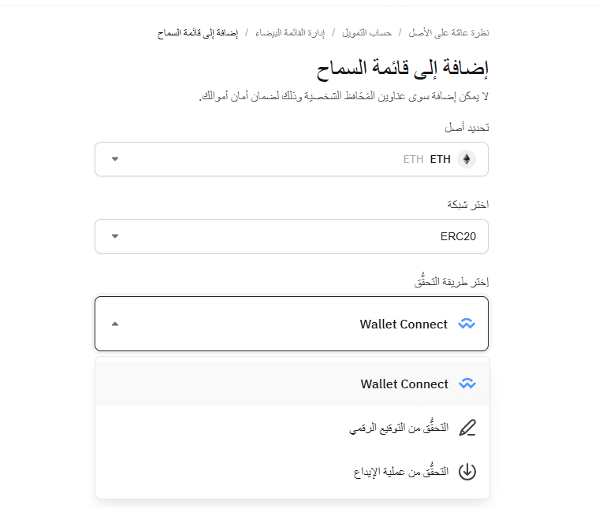Screen dimensions: 599x508
Task: Click the Wallet Connect logo in the dropdown list
Action: pyautogui.click(x=467, y=384)
